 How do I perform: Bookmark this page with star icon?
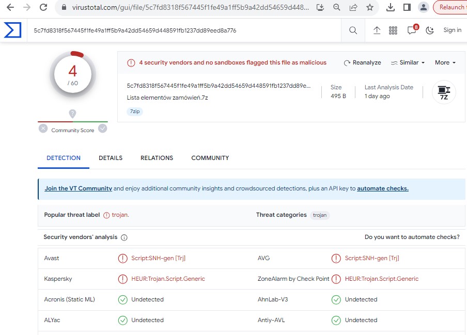click(370, 8)
